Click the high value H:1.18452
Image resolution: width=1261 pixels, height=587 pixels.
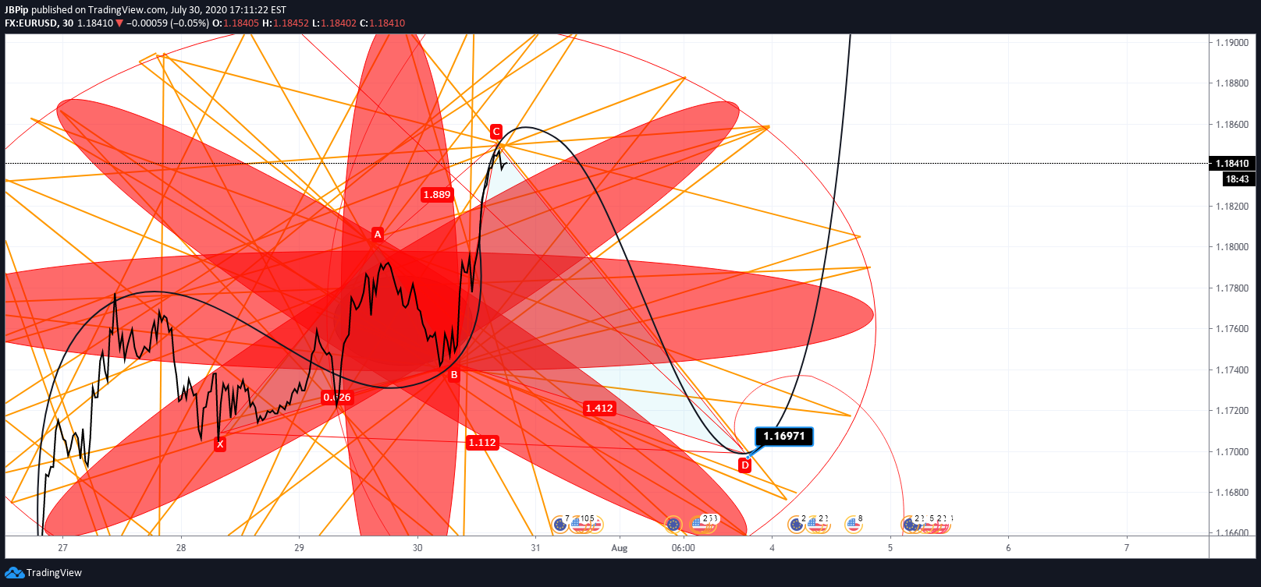286,23
